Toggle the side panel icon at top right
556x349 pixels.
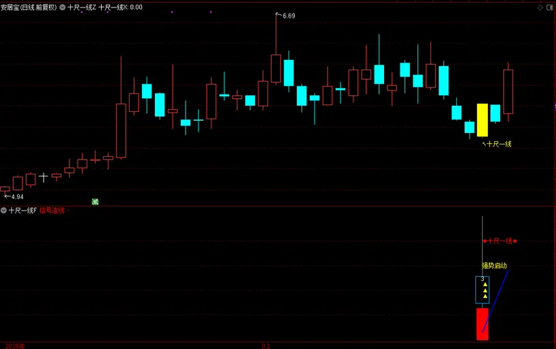550,7
